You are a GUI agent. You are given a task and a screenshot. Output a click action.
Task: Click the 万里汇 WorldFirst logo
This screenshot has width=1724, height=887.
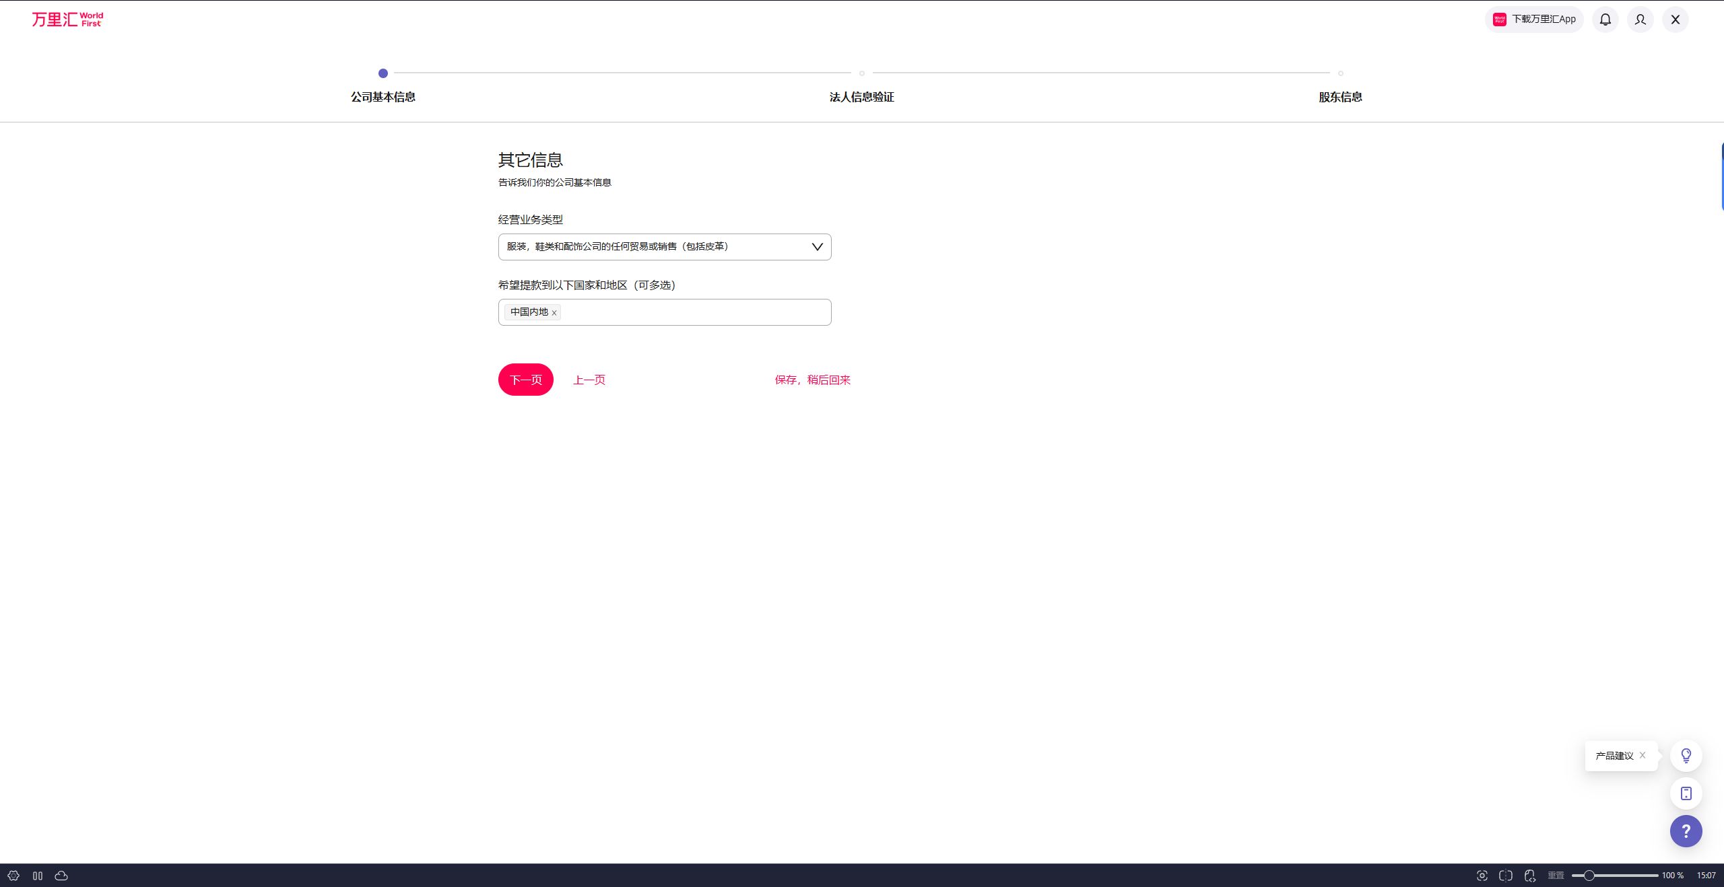[x=67, y=20]
